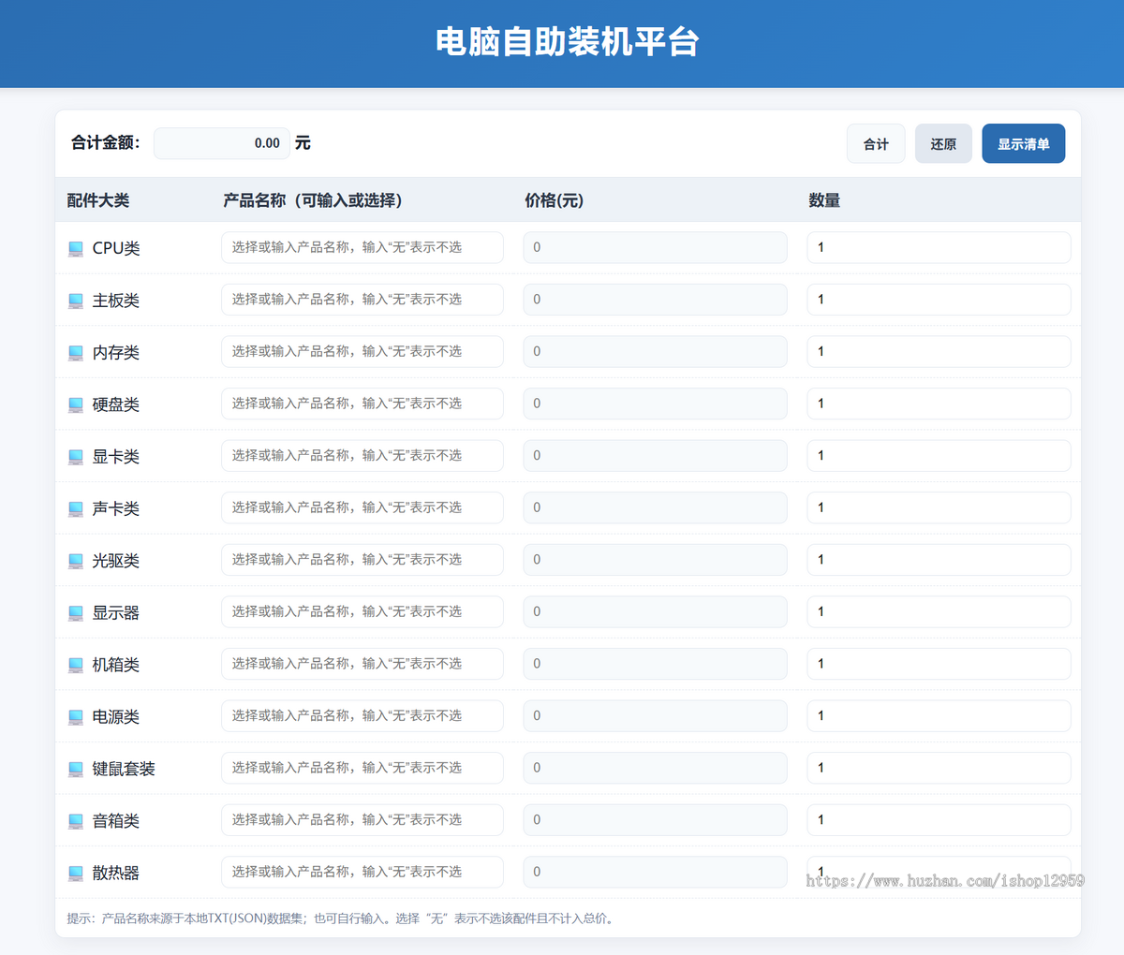Click the 产品名称 column header
1124x955 pixels.
[313, 200]
